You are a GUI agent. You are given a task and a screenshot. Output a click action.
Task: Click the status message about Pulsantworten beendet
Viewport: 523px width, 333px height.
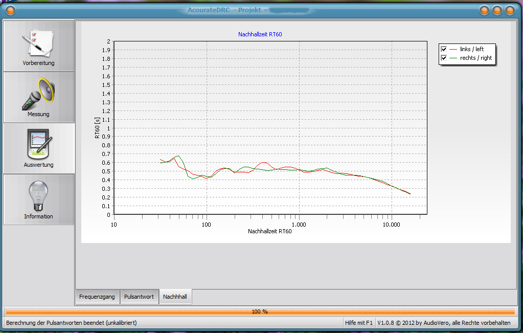72,323
